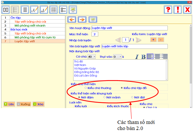Click the text area scrollbar down arrow
This screenshot has width=193, height=132.
click(x=167, y=79)
